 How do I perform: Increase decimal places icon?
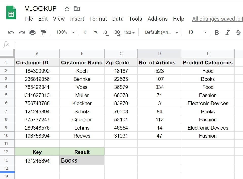[x=117, y=33]
